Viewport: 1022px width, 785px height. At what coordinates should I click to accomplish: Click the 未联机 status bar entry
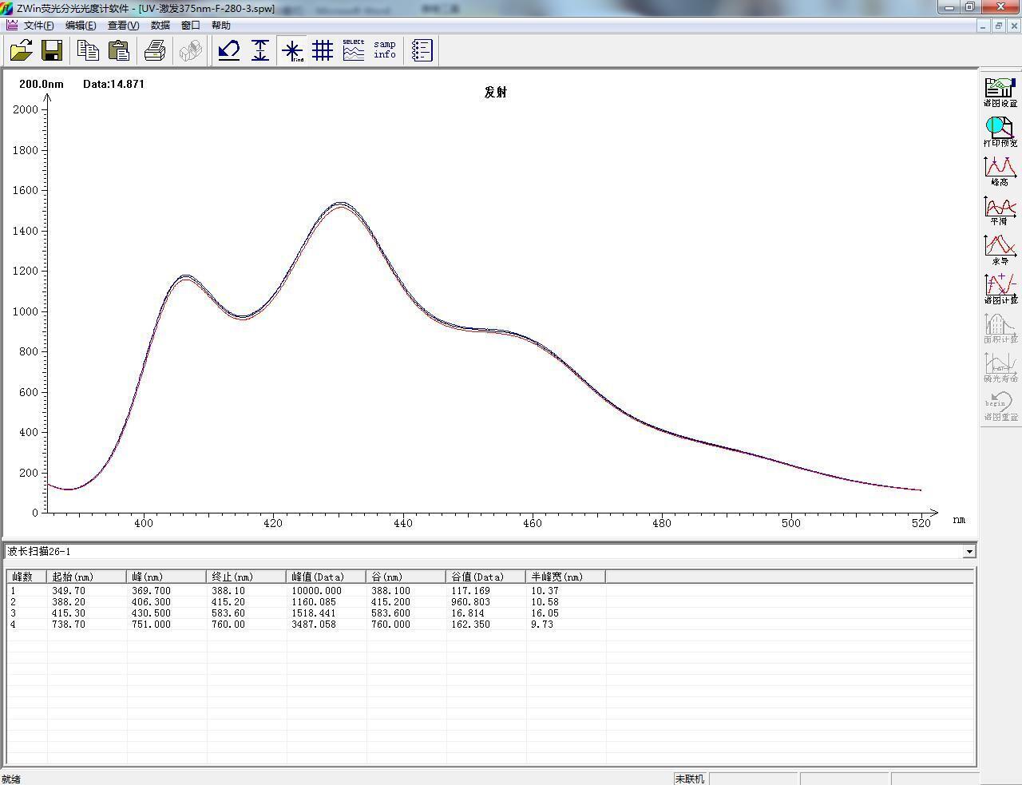690,779
